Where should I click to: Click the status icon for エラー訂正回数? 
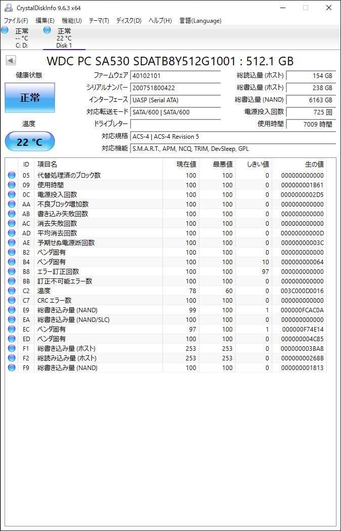point(12,271)
